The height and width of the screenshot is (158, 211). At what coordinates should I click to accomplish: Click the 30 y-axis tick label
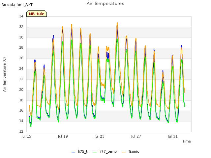point(21,37)
